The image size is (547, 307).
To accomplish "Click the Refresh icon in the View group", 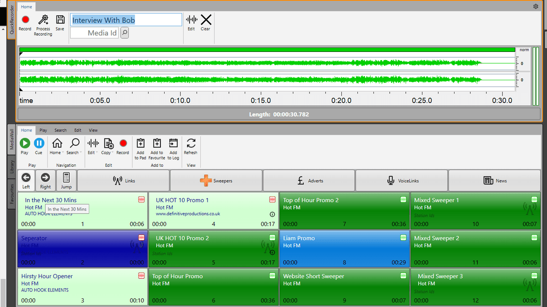I will (x=191, y=143).
